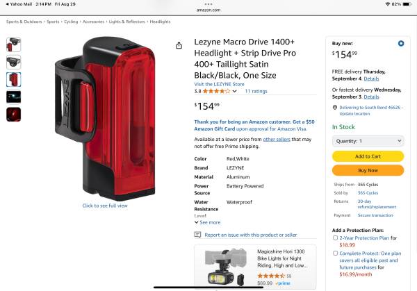Tap the Wi-Fi status icon

[x=388, y=4]
